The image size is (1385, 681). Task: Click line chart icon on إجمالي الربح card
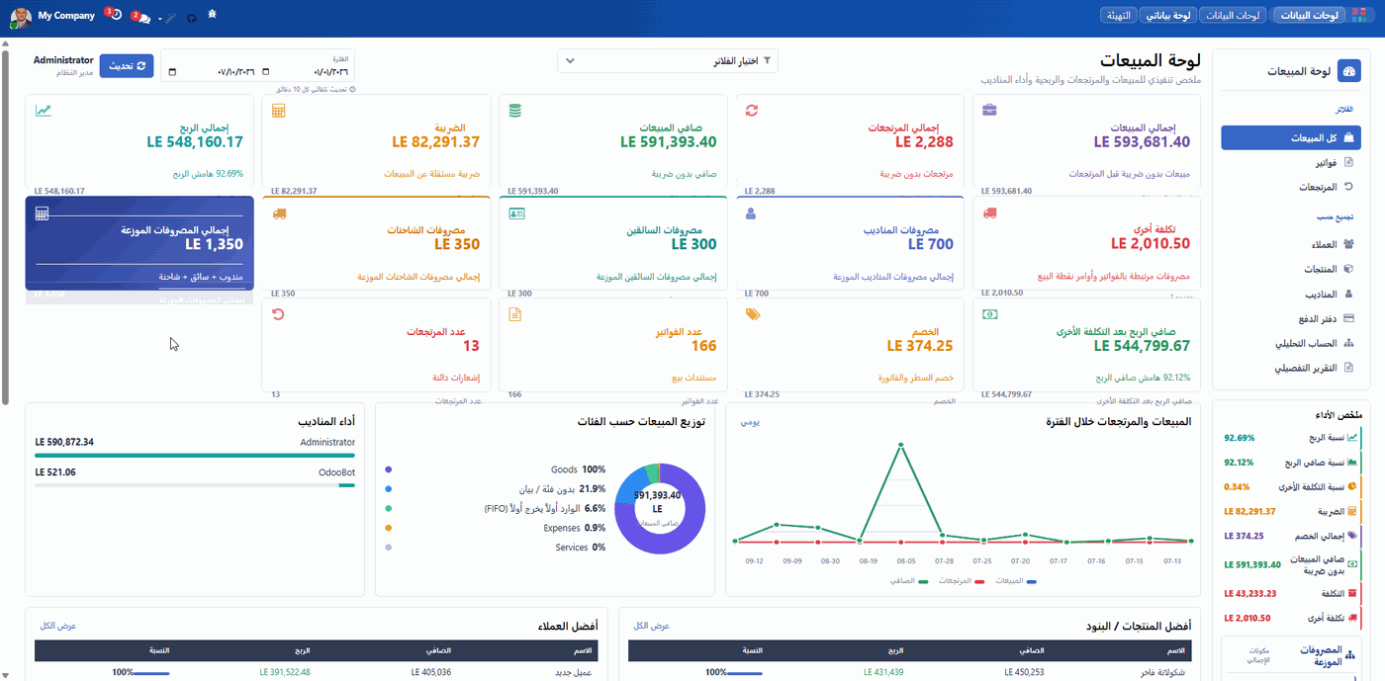[x=43, y=110]
